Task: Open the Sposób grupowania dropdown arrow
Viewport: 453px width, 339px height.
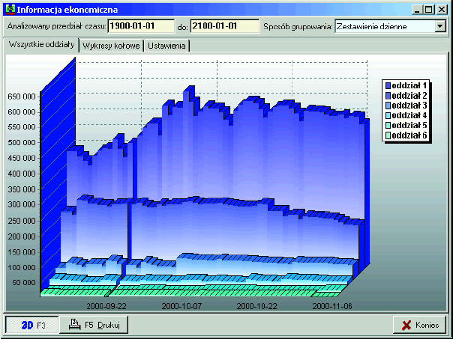Action: 439,26
